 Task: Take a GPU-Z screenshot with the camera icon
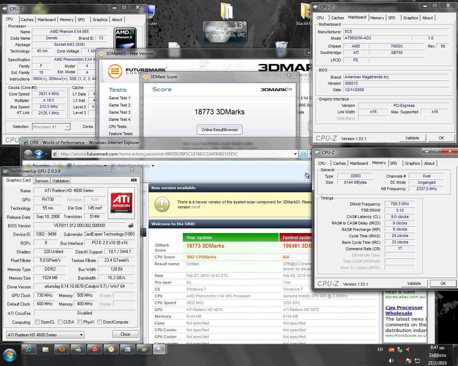133,180
